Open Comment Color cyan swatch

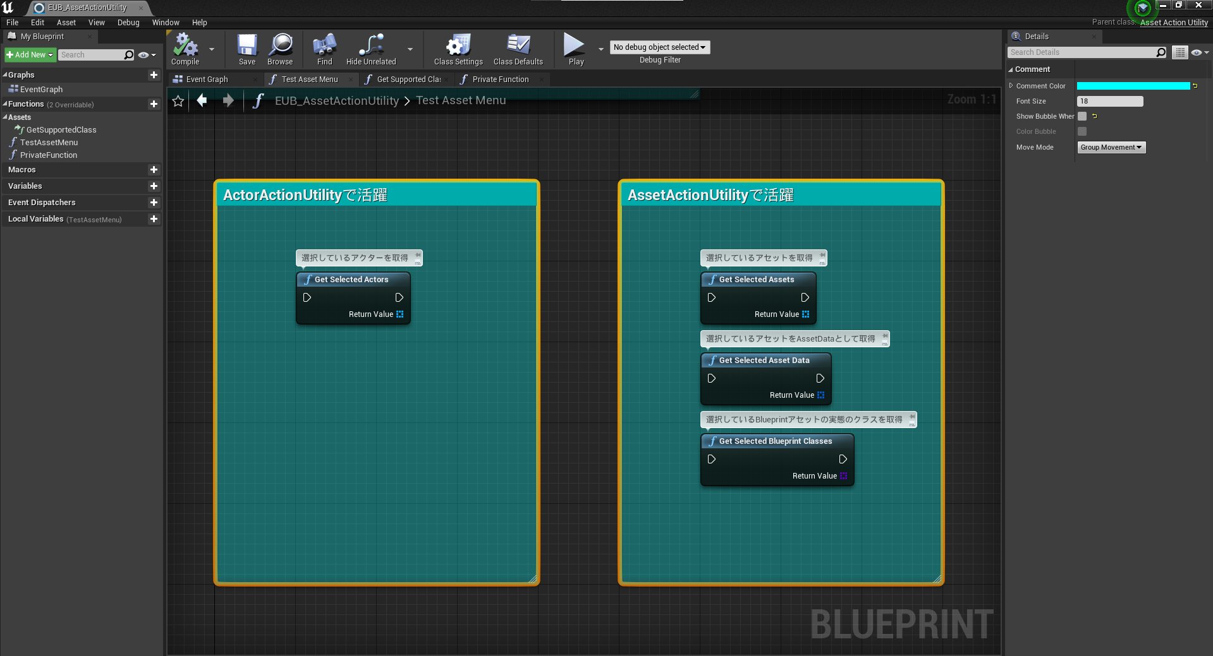(1133, 86)
